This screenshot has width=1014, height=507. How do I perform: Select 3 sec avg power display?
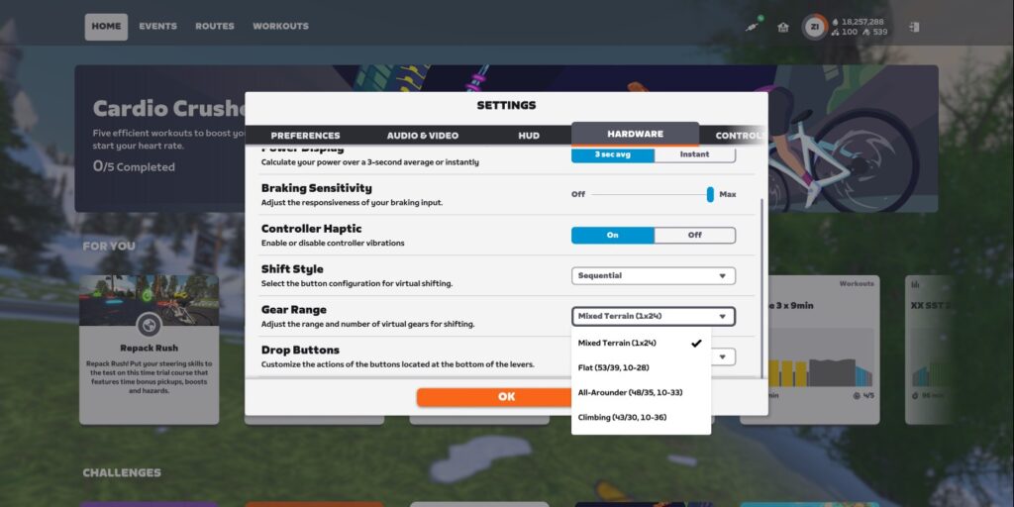(x=612, y=154)
